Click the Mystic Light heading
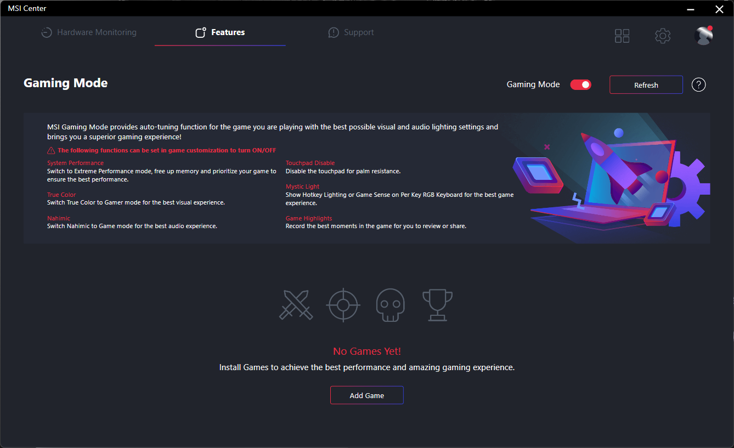Image resolution: width=734 pixels, height=448 pixels. pyautogui.click(x=302, y=186)
